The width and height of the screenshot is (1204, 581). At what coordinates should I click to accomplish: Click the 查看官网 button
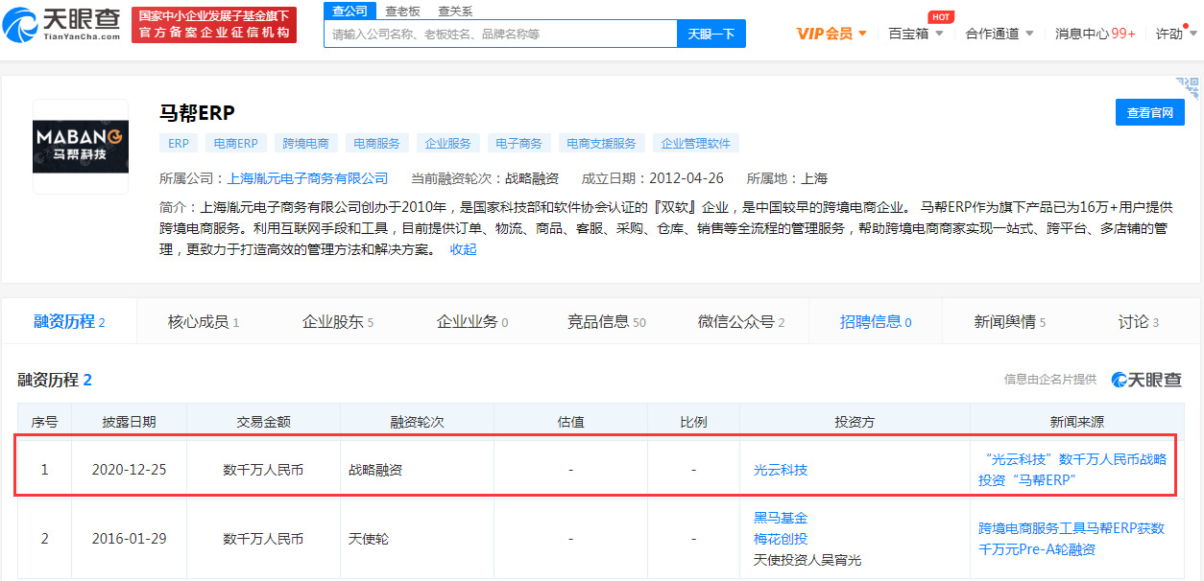[1150, 112]
